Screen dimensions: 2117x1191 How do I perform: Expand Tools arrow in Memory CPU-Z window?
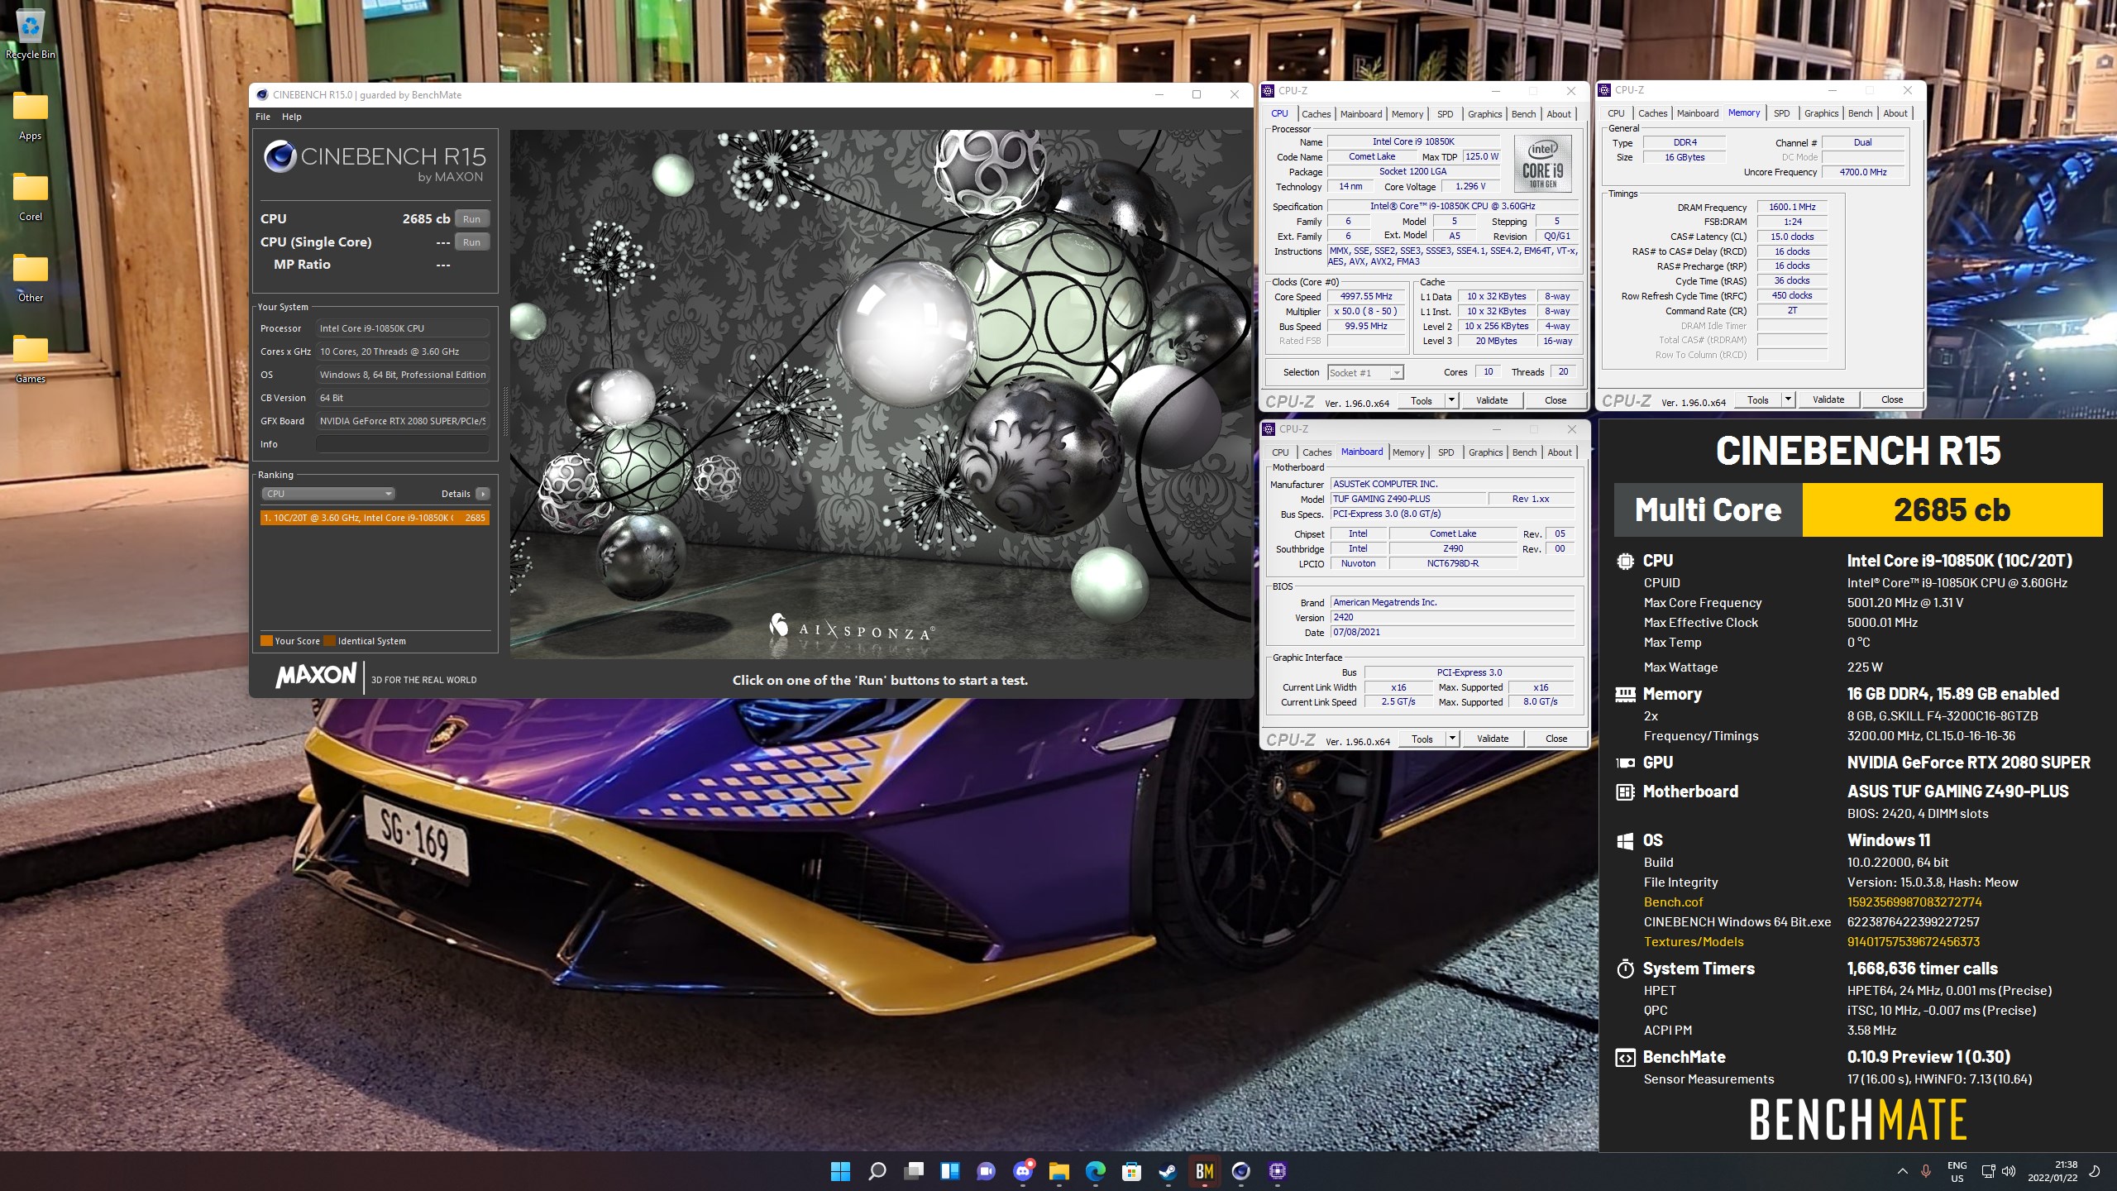pos(1787,400)
